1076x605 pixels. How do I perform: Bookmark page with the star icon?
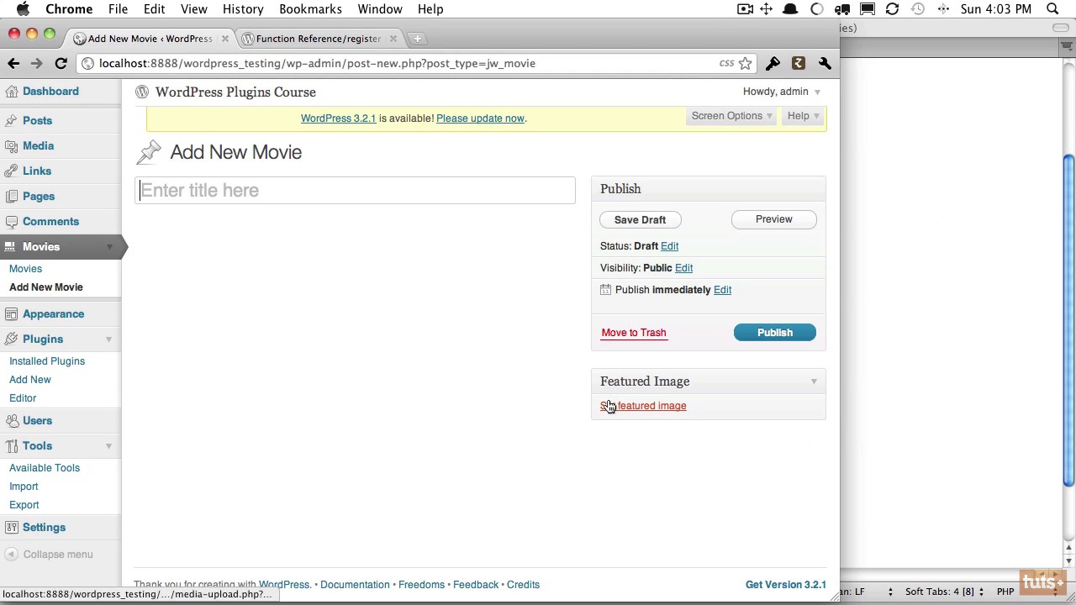click(745, 63)
